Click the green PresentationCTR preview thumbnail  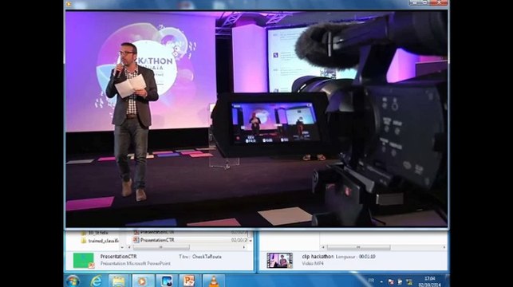tap(84, 260)
